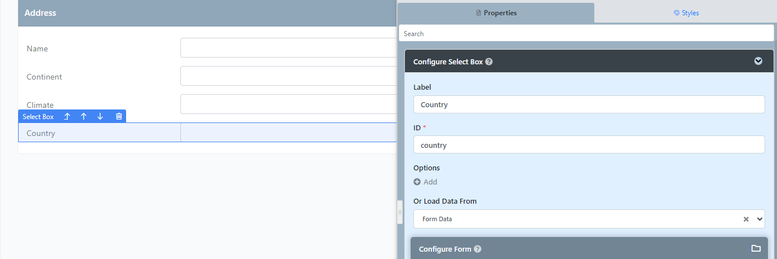Move the Select Box down

100,116
